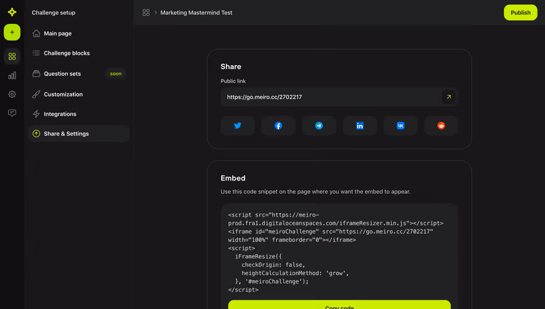Image resolution: width=545 pixels, height=309 pixels.
Task: Click the 'soon' badge on Question sets
Action: coord(116,74)
